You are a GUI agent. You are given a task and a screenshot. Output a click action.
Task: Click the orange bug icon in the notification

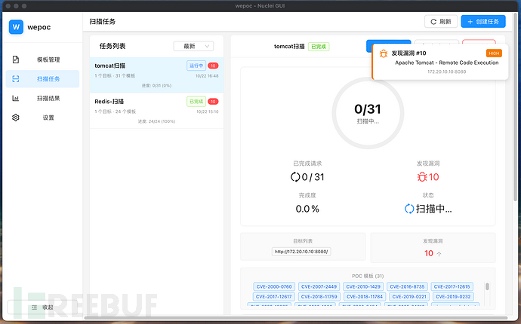(x=384, y=53)
